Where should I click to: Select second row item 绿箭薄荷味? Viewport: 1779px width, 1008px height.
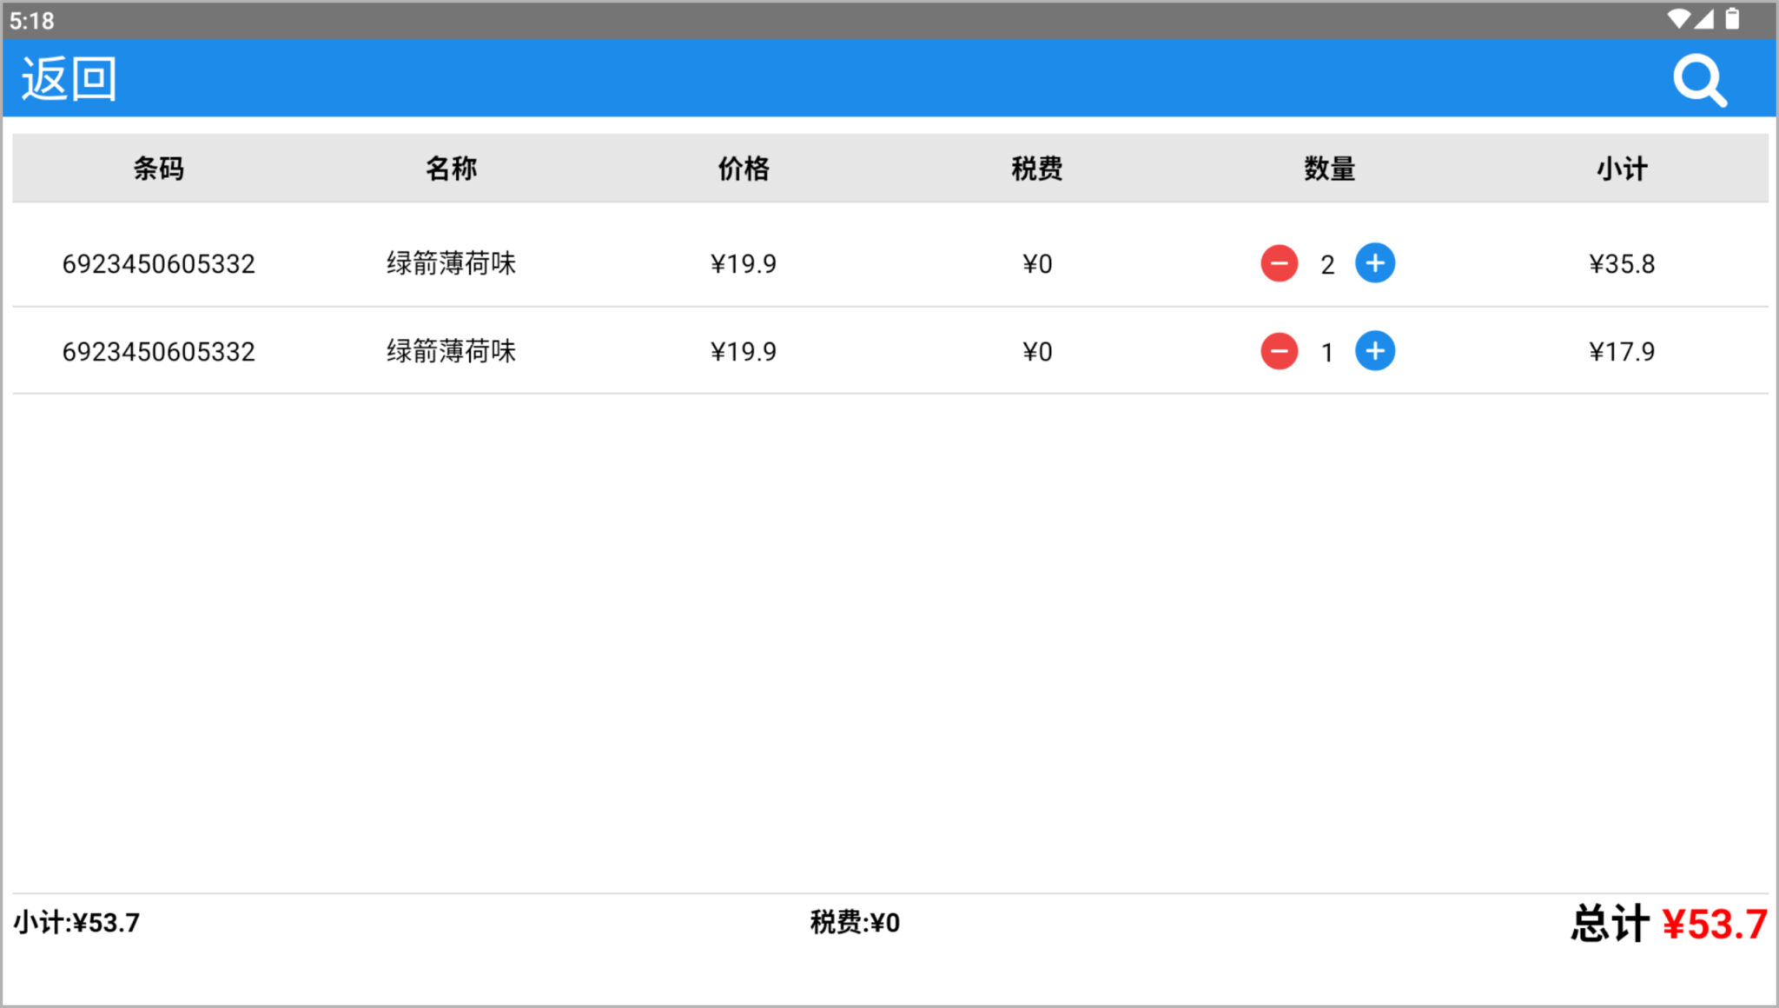(451, 351)
